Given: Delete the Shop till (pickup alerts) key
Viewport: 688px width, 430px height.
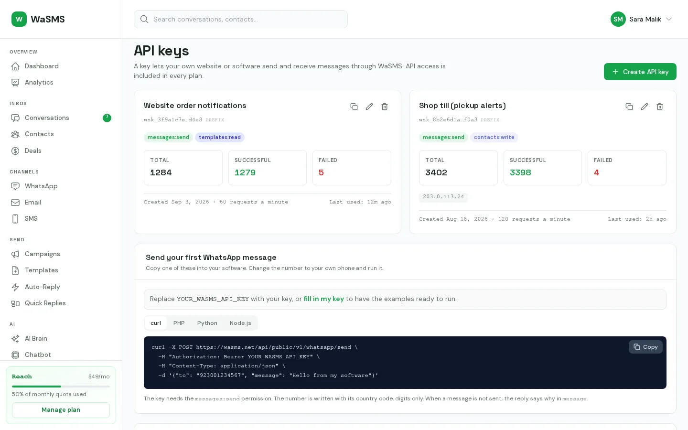Looking at the screenshot, I should click(660, 107).
